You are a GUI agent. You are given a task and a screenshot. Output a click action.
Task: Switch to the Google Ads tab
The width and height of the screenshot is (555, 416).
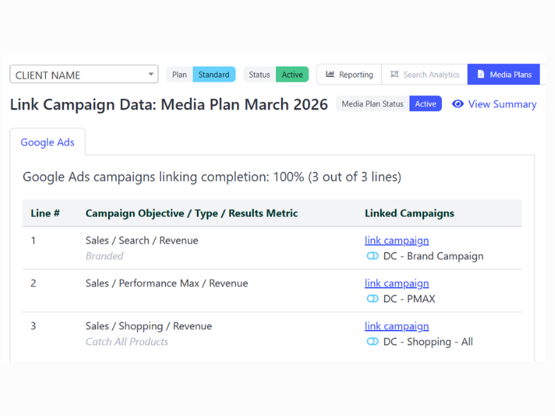pos(47,142)
